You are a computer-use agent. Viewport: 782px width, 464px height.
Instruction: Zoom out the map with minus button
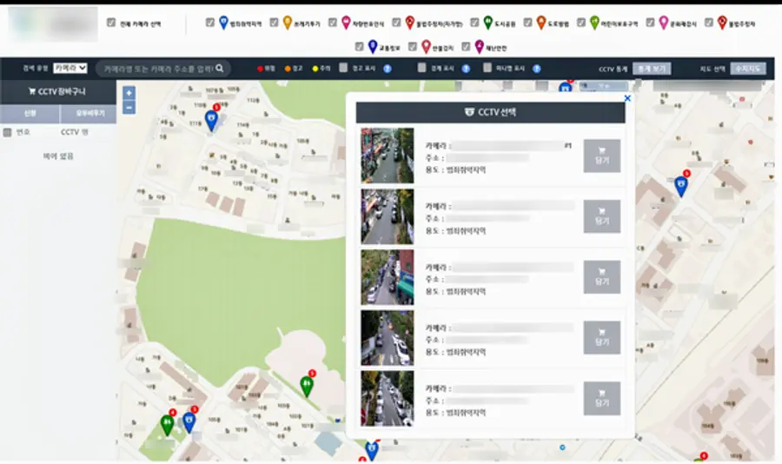[129, 107]
